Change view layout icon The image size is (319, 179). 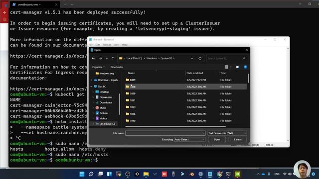[226, 67]
